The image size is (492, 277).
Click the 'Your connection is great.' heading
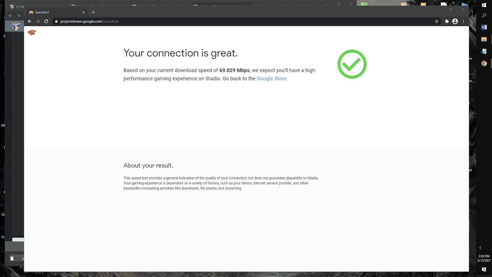[181, 53]
